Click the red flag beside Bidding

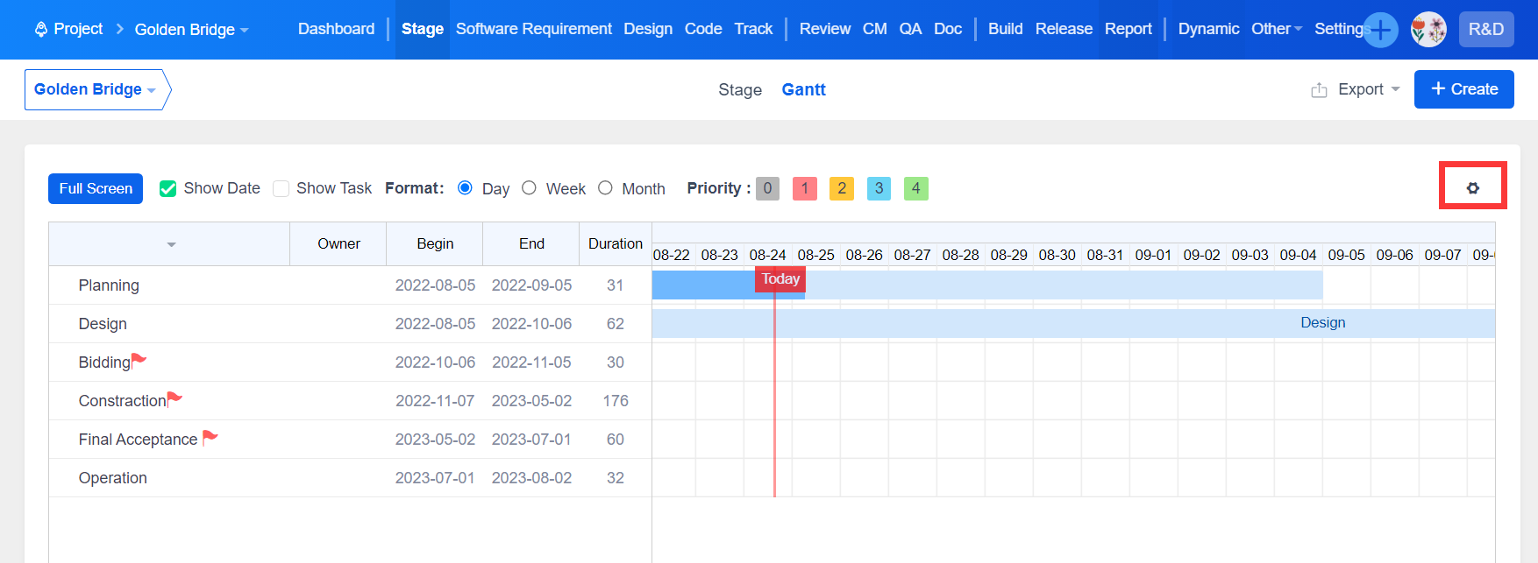tap(139, 360)
